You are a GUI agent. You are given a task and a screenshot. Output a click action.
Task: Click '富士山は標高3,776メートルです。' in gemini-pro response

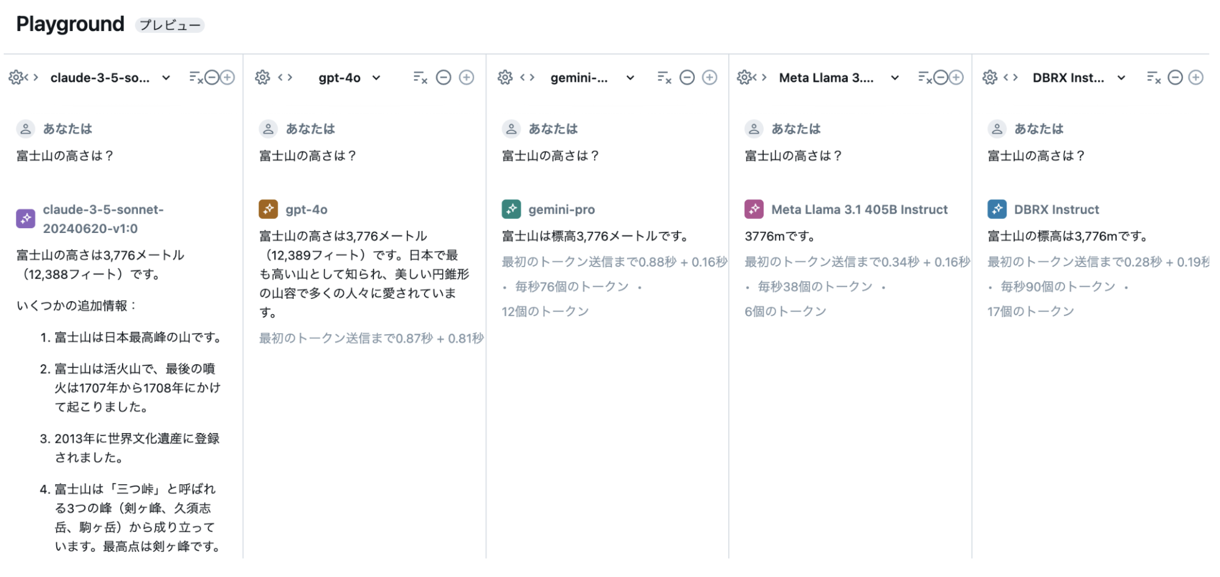tap(595, 236)
